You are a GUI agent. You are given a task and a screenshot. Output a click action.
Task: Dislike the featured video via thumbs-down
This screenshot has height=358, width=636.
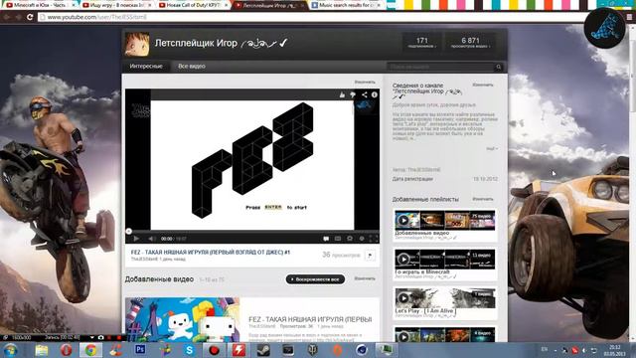(353, 95)
